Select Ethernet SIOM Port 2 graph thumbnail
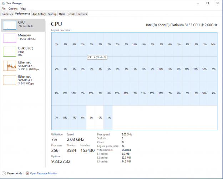 [9, 66]
